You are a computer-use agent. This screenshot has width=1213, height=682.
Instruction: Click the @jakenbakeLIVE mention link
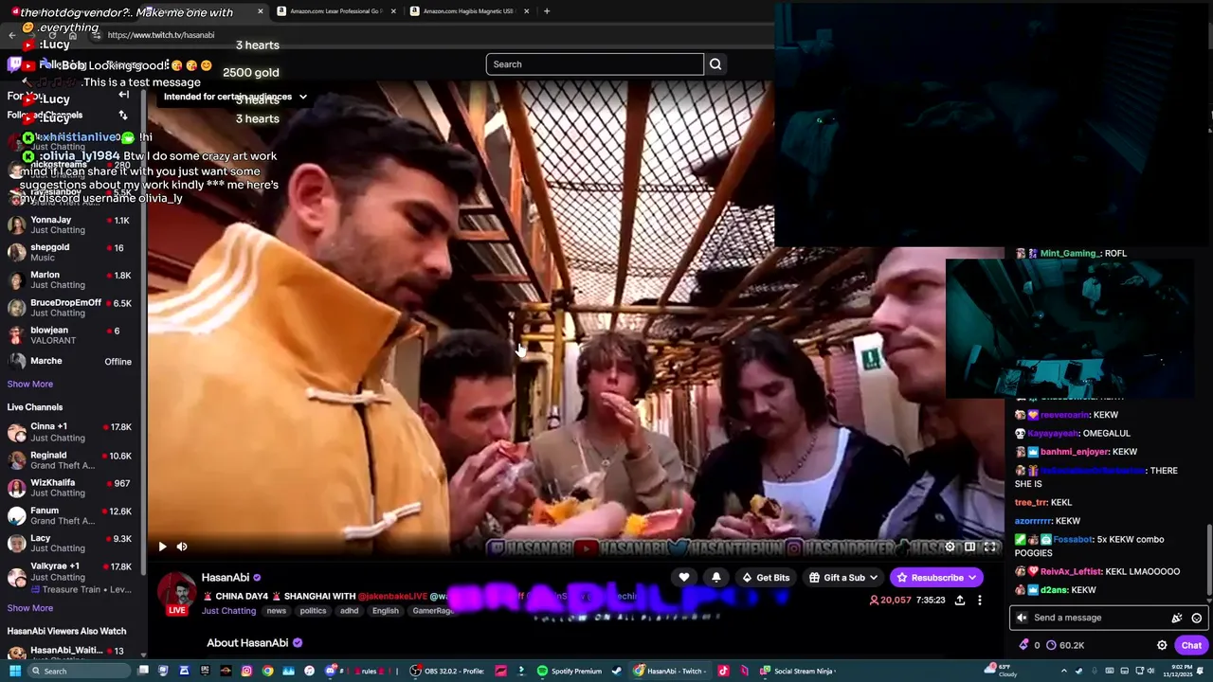(x=393, y=597)
